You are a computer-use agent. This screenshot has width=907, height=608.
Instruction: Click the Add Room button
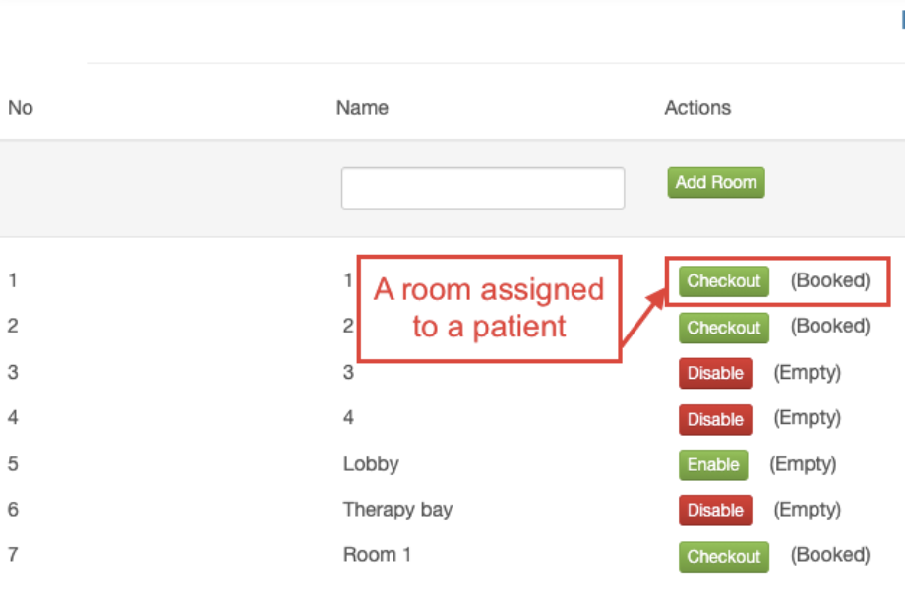[715, 182]
